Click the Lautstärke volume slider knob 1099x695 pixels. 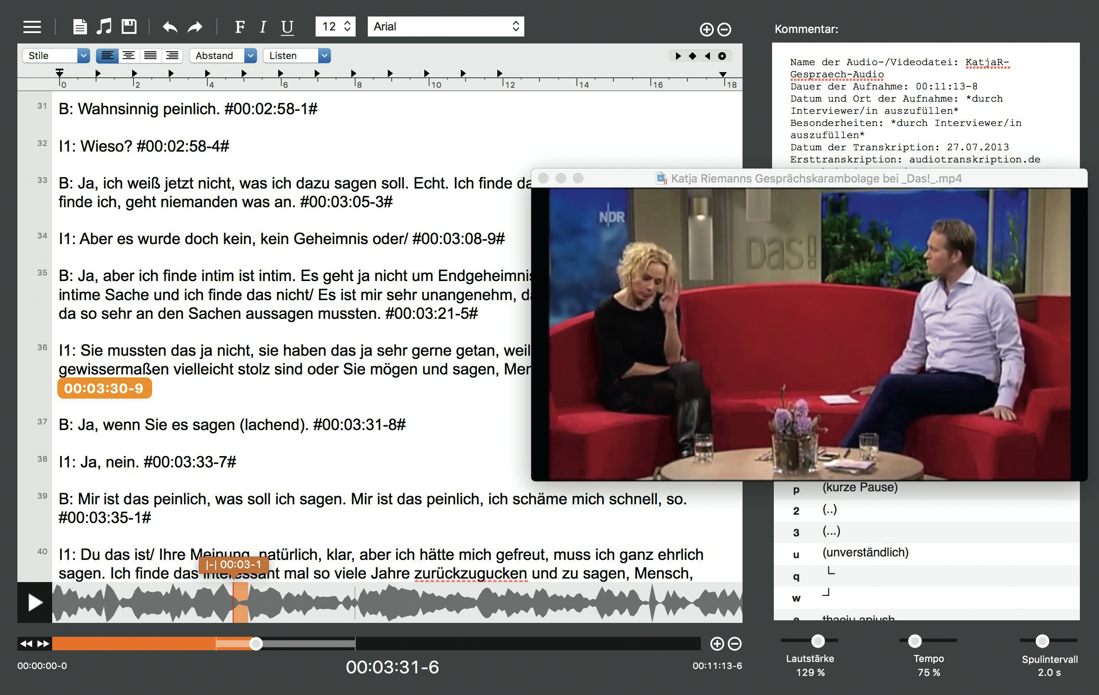click(818, 641)
